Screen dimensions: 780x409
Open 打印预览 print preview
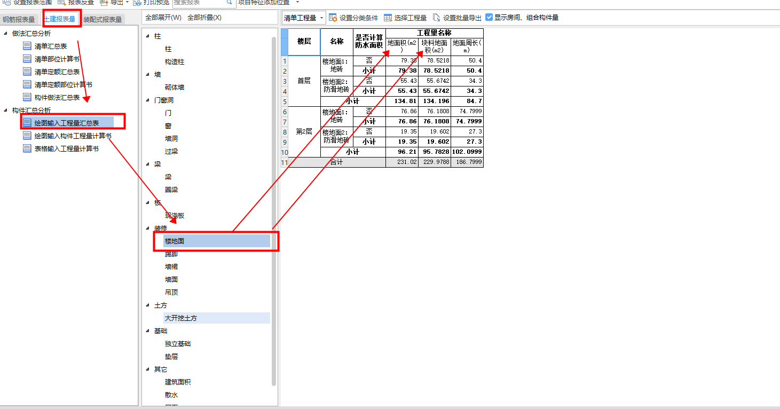(x=153, y=2)
